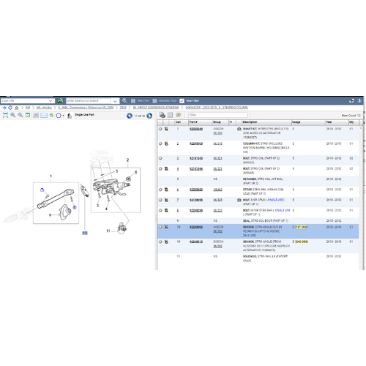Image resolution: width=366 pixels, height=366 pixels.
Task: Select radio button for callout 1 row
Action: point(160,129)
